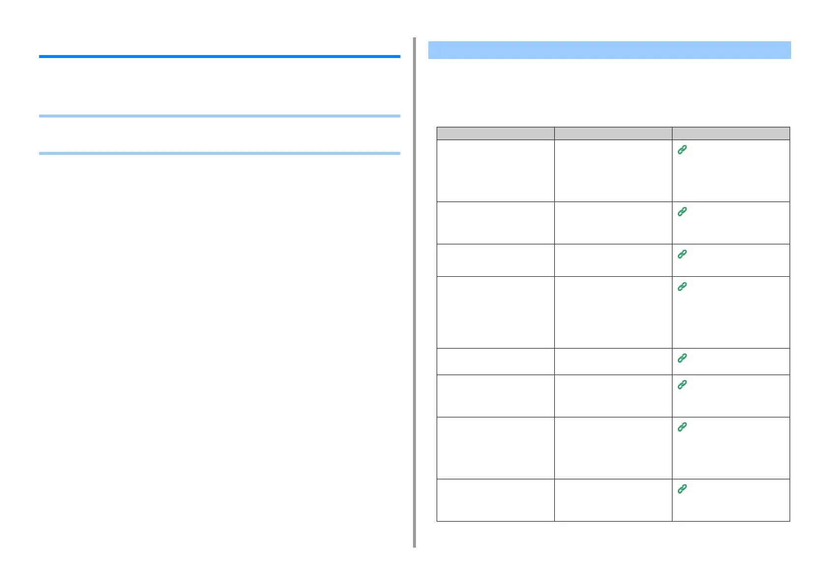Select the first gray table header cell
Viewport: 829px width, 585px height.
click(x=496, y=133)
